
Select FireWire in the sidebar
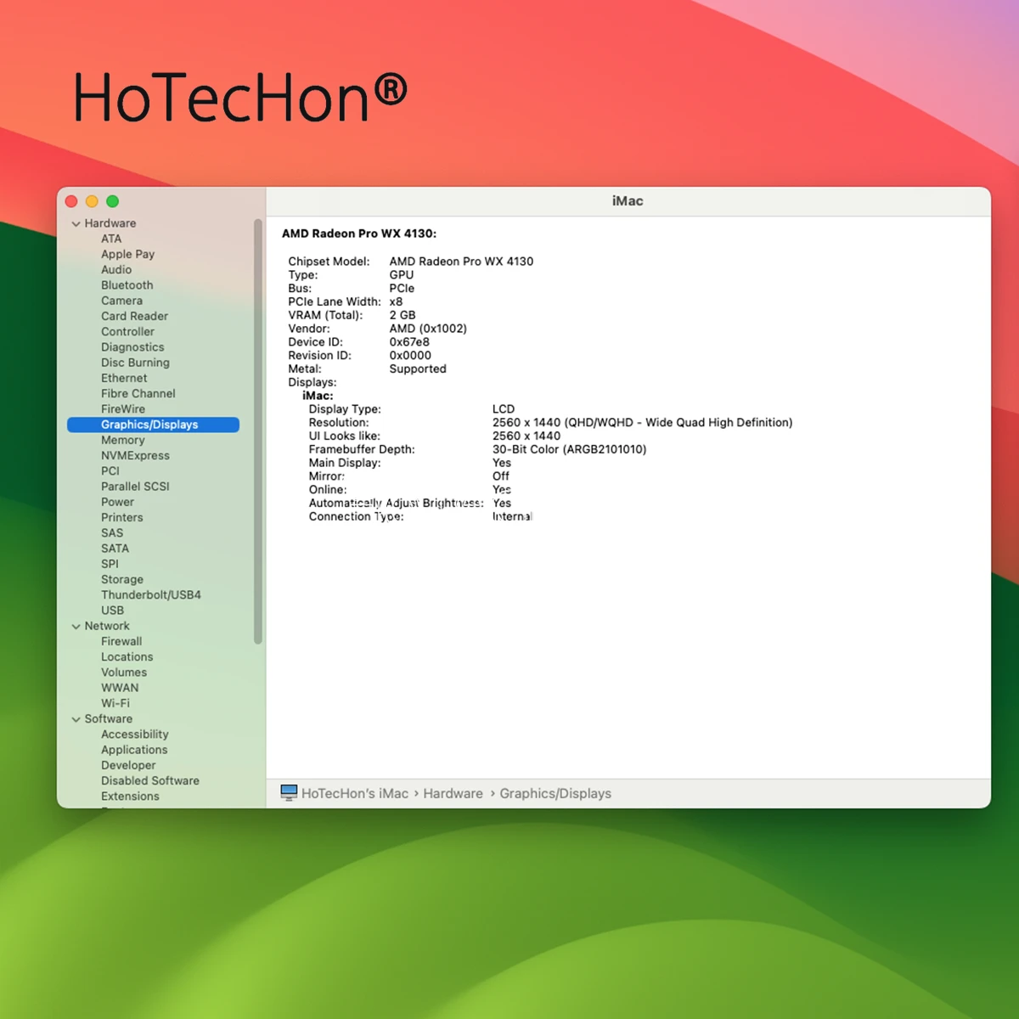[x=123, y=409]
